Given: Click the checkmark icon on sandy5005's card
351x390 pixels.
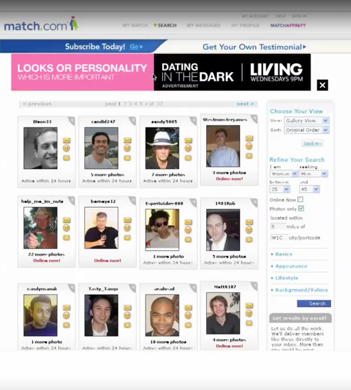Looking at the screenshot, I should click(188, 158).
